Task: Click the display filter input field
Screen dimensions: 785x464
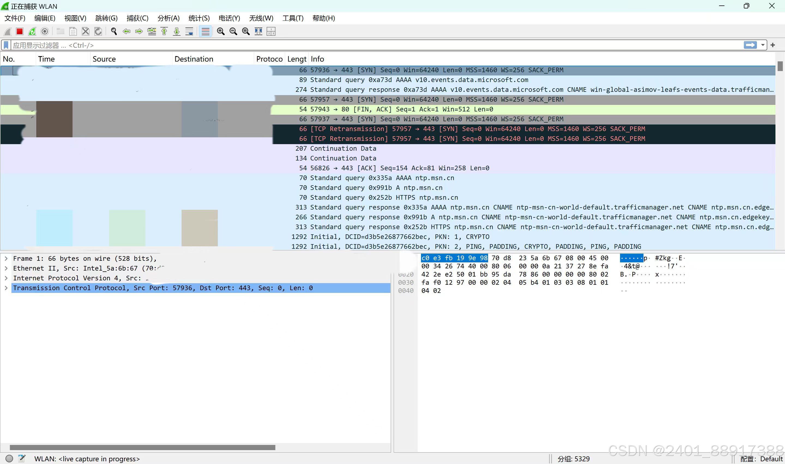Action: pyautogui.click(x=375, y=45)
